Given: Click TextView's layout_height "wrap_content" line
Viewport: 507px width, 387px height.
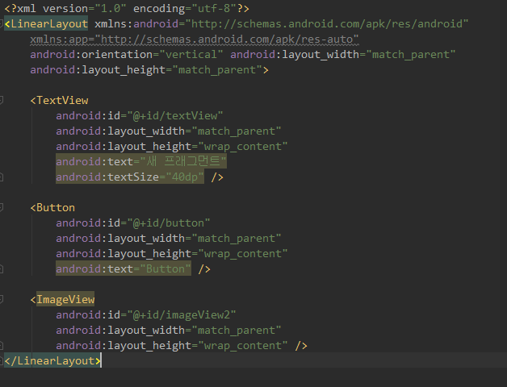Looking at the screenshot, I should pos(172,147).
